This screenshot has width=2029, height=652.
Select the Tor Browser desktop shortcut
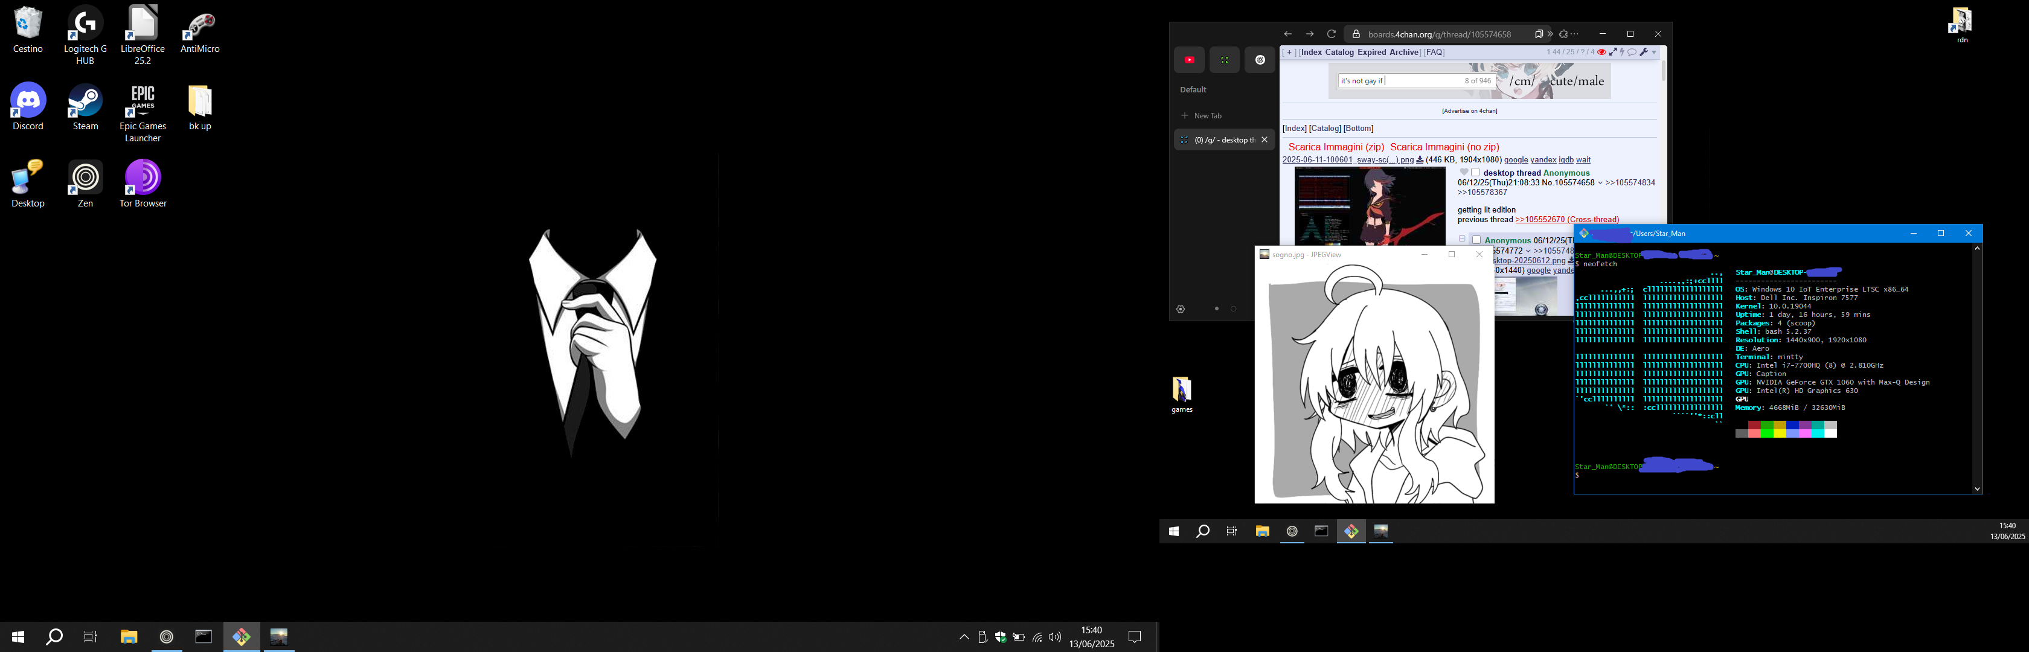pyautogui.click(x=143, y=184)
